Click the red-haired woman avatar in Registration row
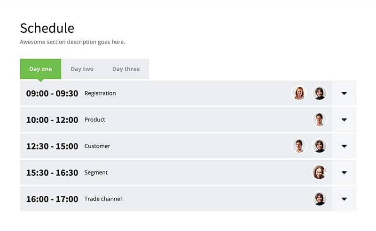Viewport: 376px width, 231px height. tap(299, 93)
